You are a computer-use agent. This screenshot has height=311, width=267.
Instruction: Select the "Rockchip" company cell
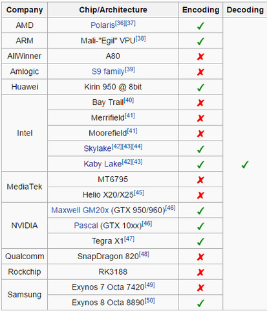[x=25, y=271]
